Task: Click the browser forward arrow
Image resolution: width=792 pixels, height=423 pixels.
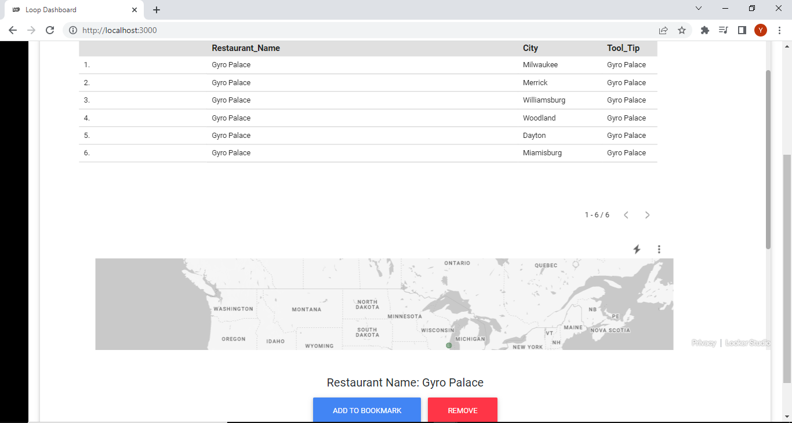Action: coord(31,30)
